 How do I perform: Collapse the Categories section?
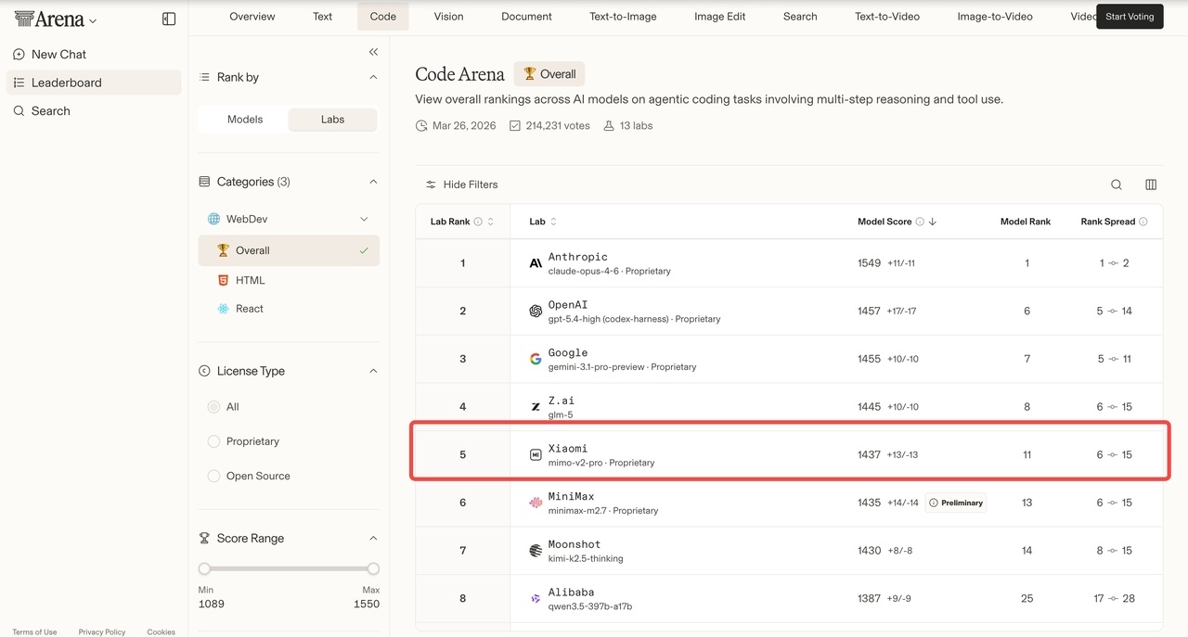coord(373,182)
